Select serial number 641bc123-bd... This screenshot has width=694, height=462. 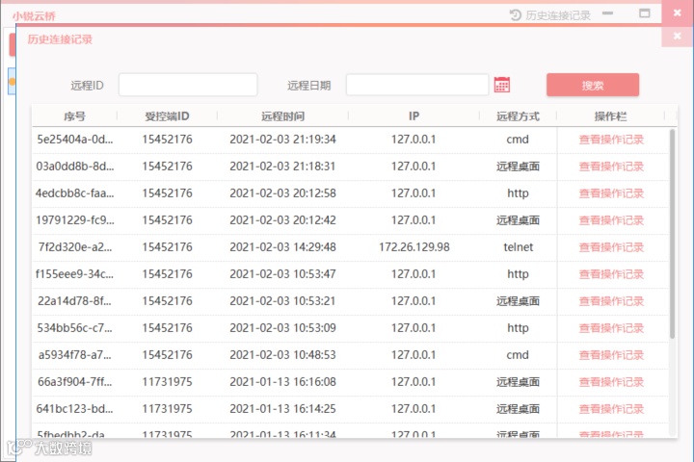point(75,409)
